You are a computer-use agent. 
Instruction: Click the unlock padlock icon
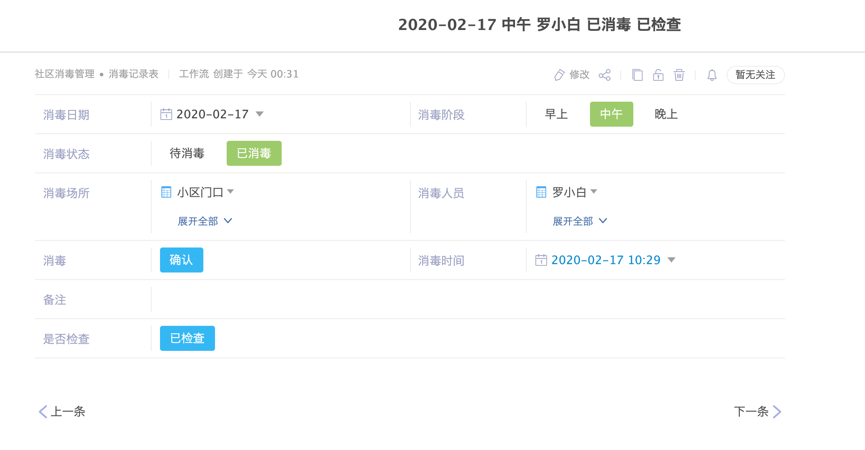658,75
